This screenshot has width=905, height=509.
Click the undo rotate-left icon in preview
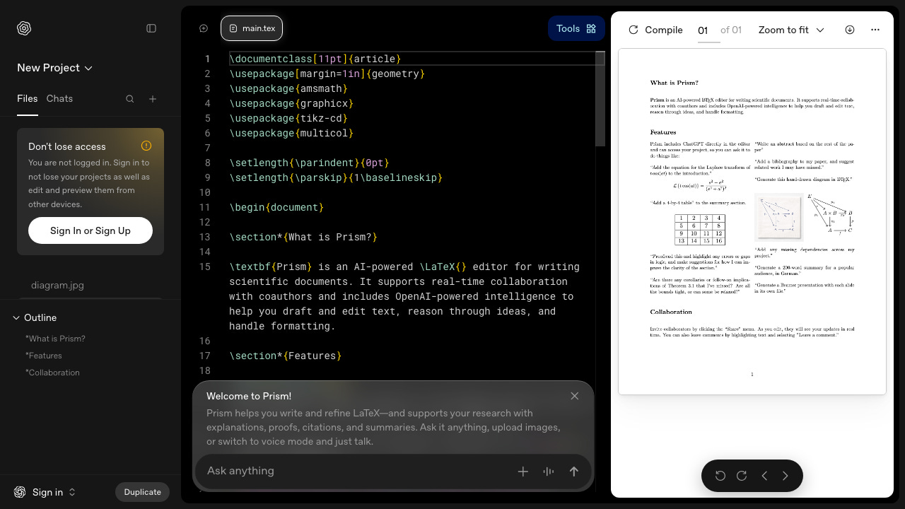coord(720,476)
